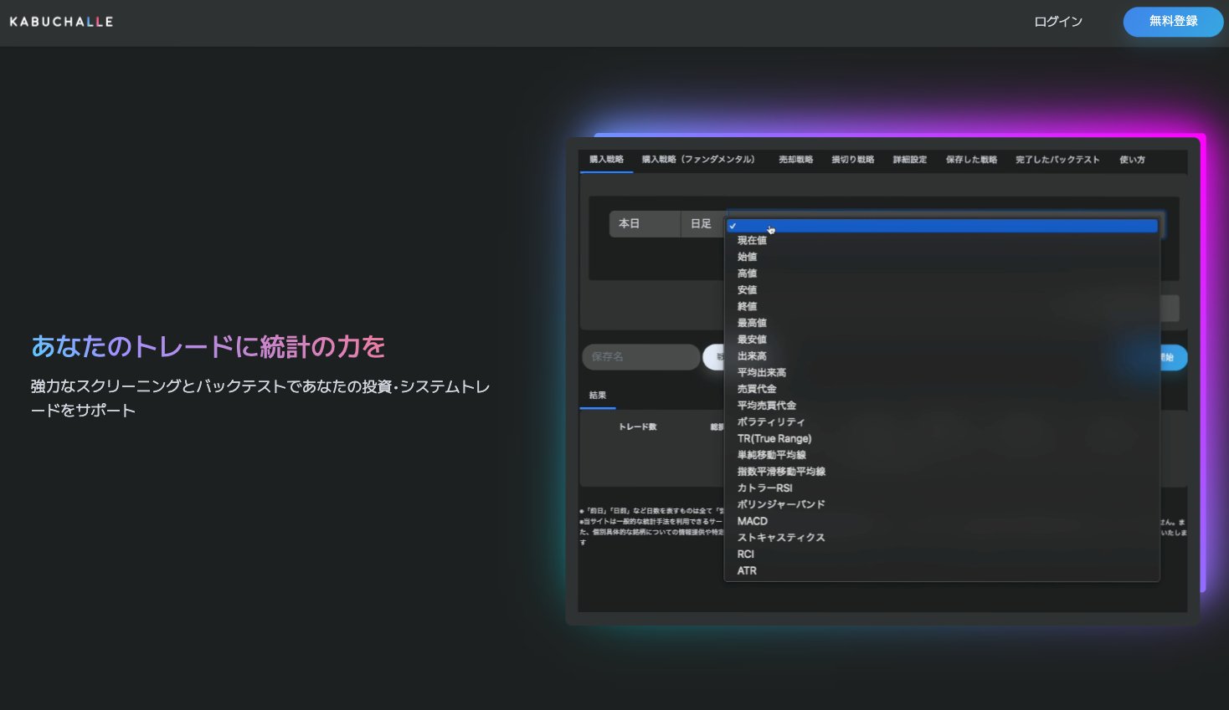The image size is (1229, 710).
Task: Go to the 完了したバックテスト tab
Action: tap(1057, 160)
